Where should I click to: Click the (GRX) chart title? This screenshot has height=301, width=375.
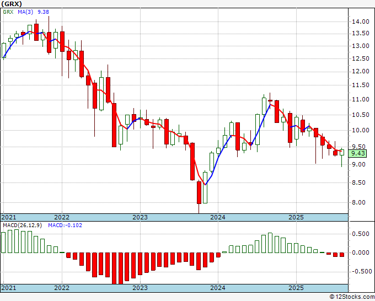pyautogui.click(x=11, y=4)
